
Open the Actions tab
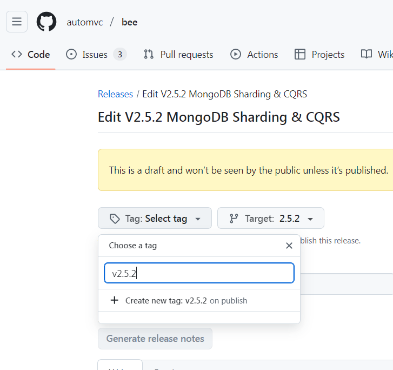[x=254, y=55]
